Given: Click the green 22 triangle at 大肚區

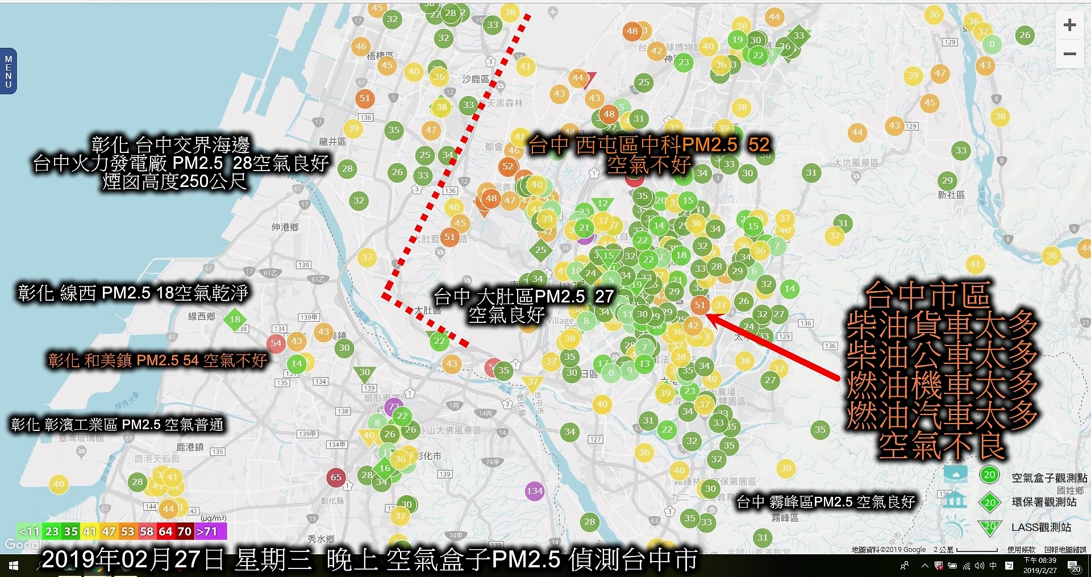Looking at the screenshot, I should point(439,341).
